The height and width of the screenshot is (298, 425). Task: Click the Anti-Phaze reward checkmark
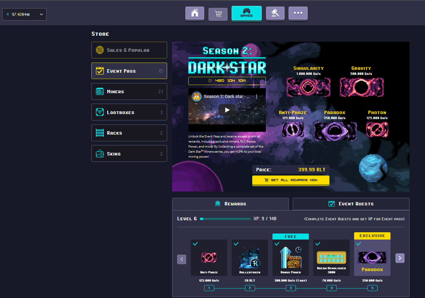point(195,244)
